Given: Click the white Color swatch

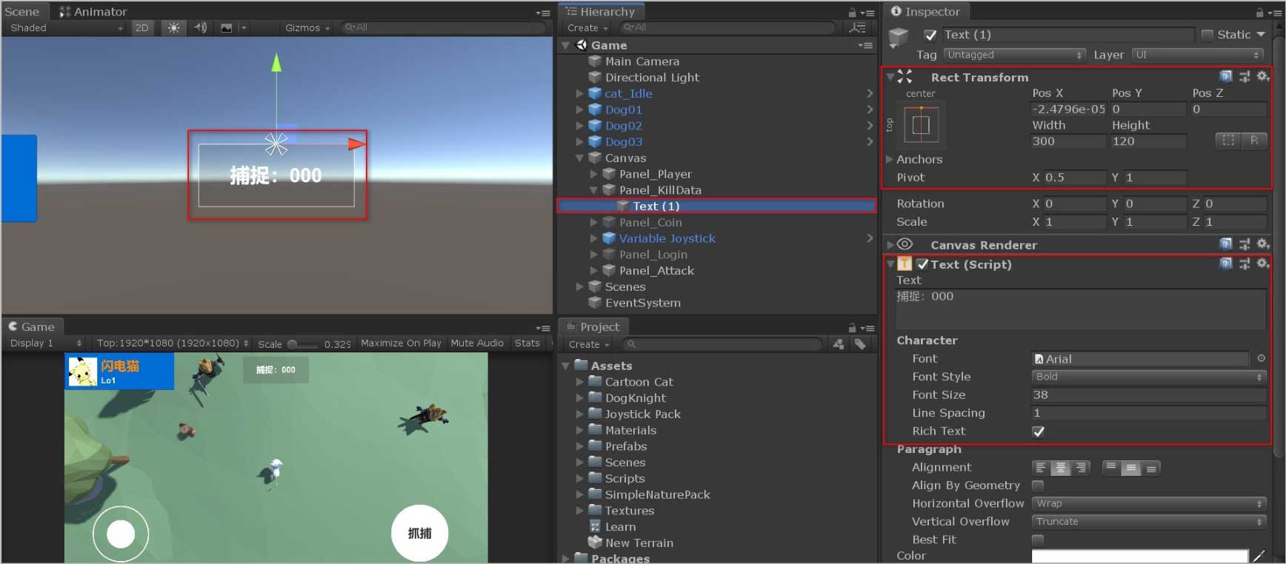Looking at the screenshot, I should pyautogui.click(x=1139, y=556).
